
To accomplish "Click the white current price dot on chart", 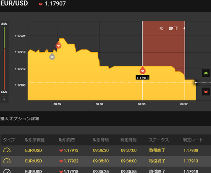I will click(x=196, y=83).
